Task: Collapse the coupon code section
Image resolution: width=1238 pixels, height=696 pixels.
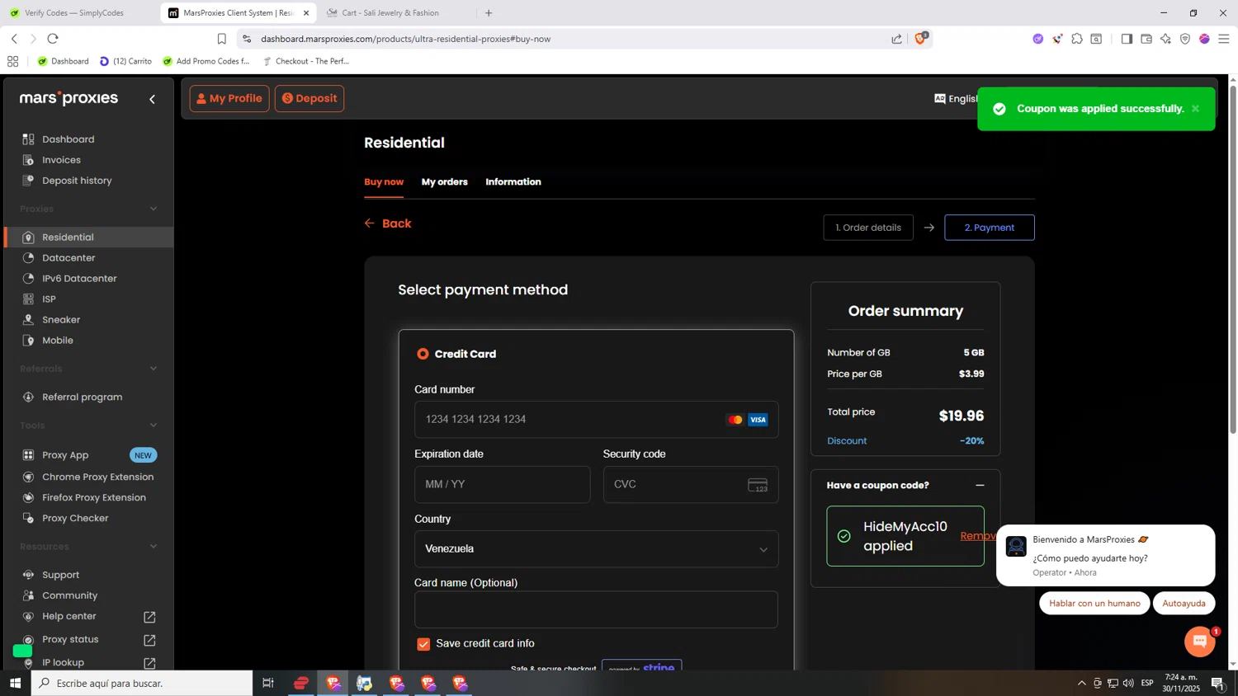Action: 980,486
